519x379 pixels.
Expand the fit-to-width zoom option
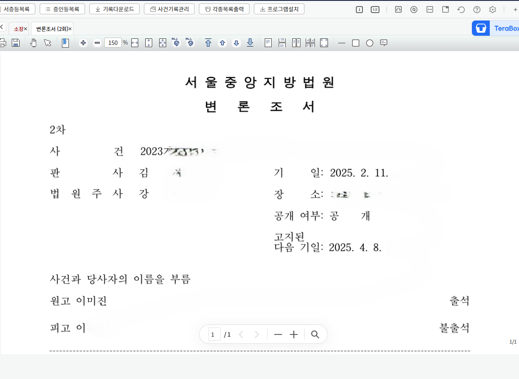[134, 42]
